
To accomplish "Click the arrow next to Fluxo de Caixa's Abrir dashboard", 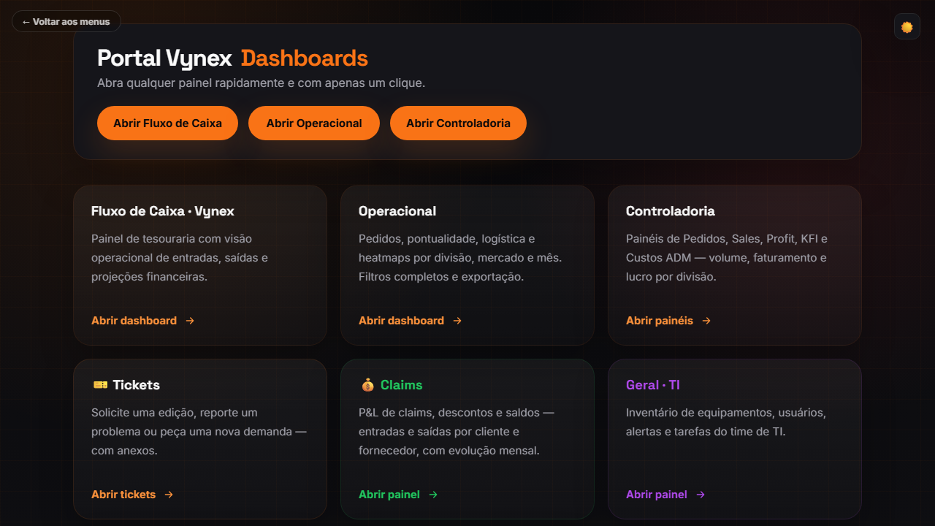I will [x=190, y=321].
